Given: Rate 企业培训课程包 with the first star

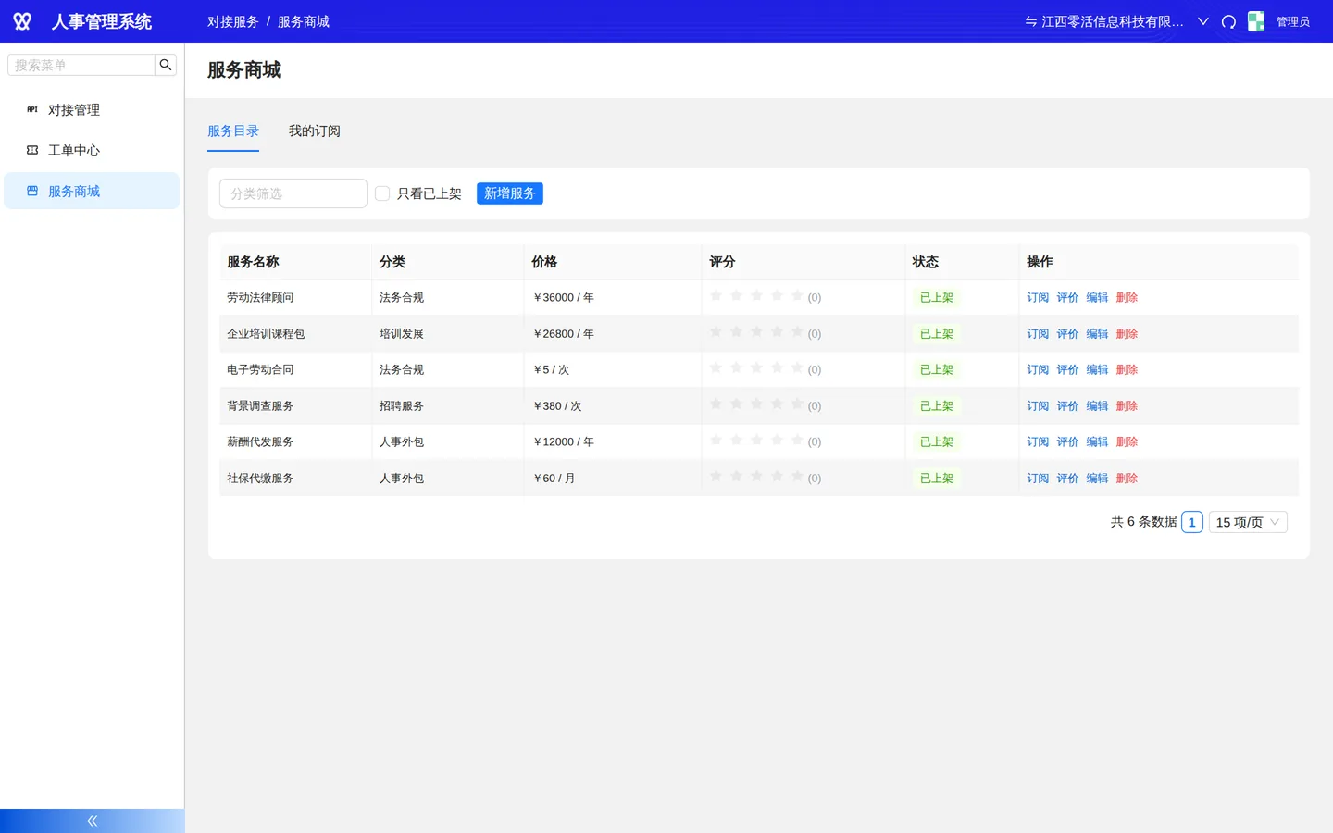Looking at the screenshot, I should (716, 332).
